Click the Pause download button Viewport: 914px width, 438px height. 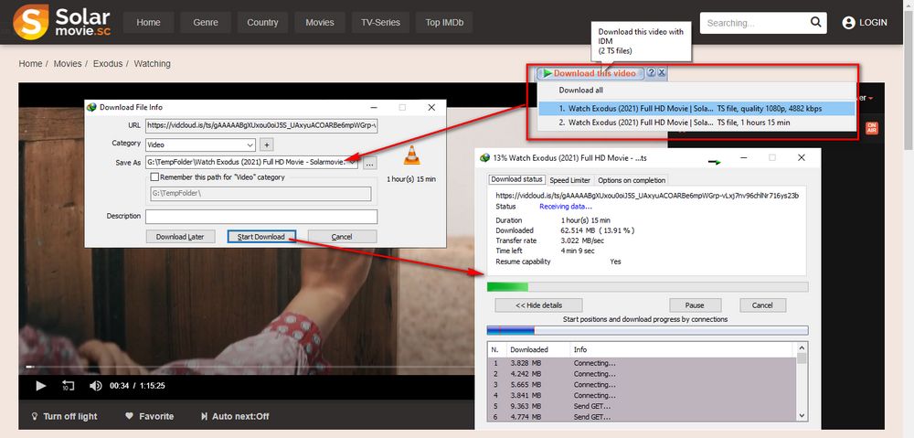coord(695,305)
